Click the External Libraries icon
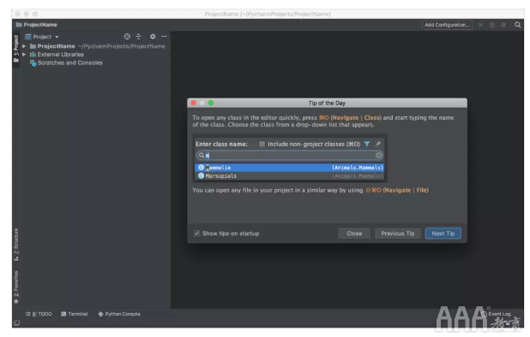 click(33, 54)
